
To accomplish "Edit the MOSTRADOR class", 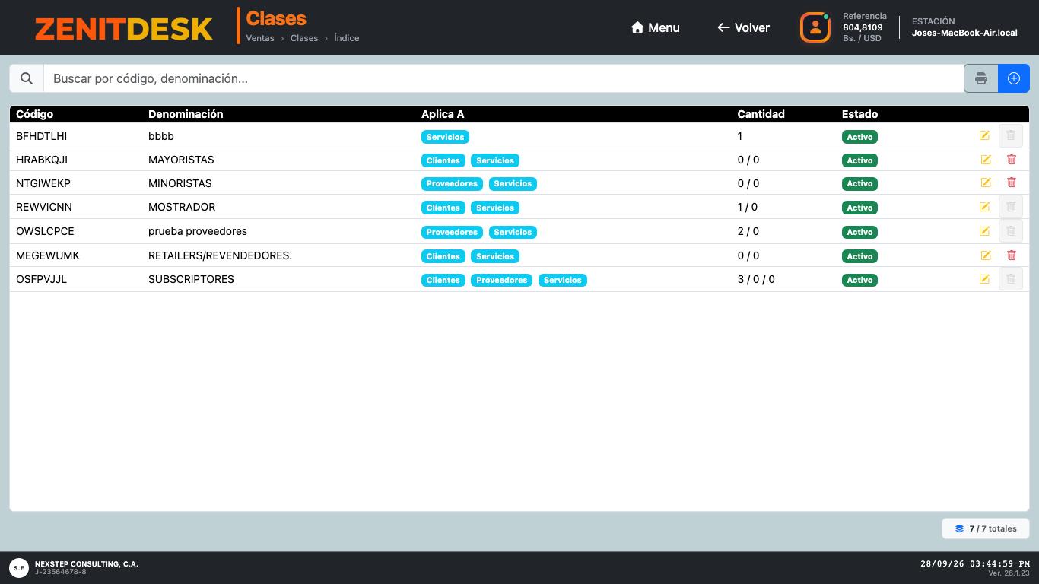I will (984, 207).
